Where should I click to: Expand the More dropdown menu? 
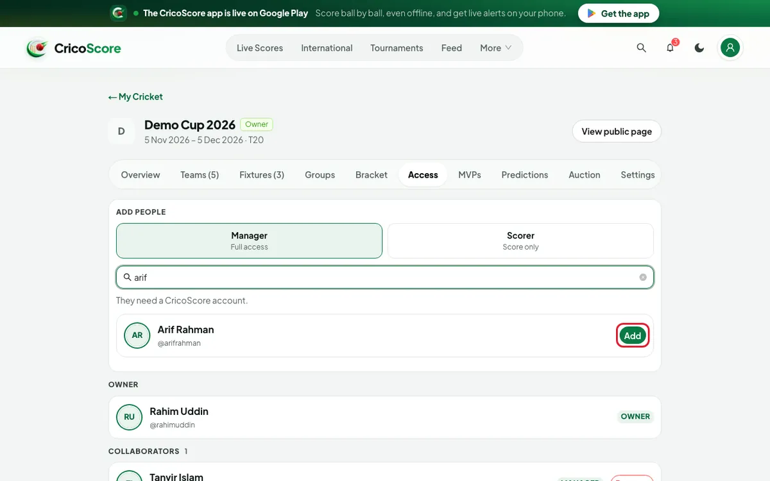(x=496, y=48)
